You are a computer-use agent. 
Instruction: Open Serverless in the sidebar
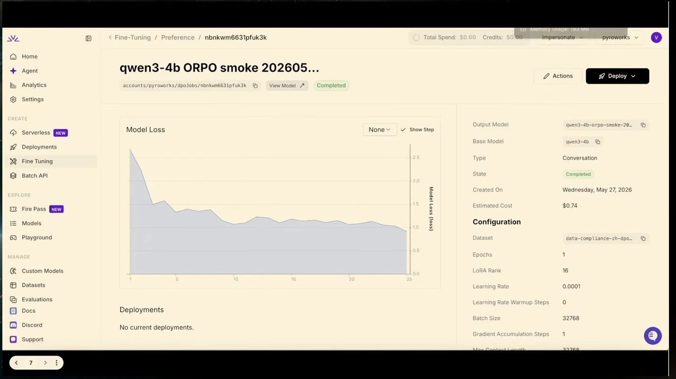36,133
